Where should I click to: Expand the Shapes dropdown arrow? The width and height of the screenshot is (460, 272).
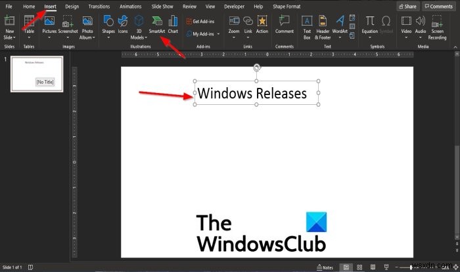pos(108,37)
